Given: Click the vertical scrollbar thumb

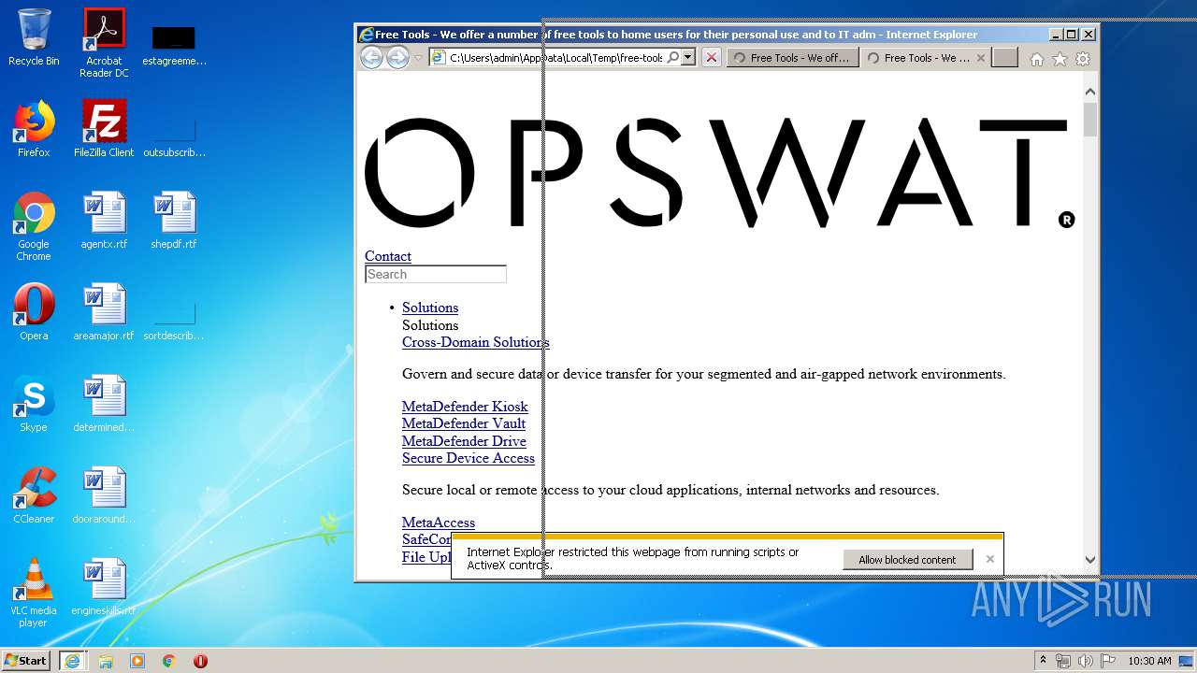Looking at the screenshot, I should pos(1089,120).
